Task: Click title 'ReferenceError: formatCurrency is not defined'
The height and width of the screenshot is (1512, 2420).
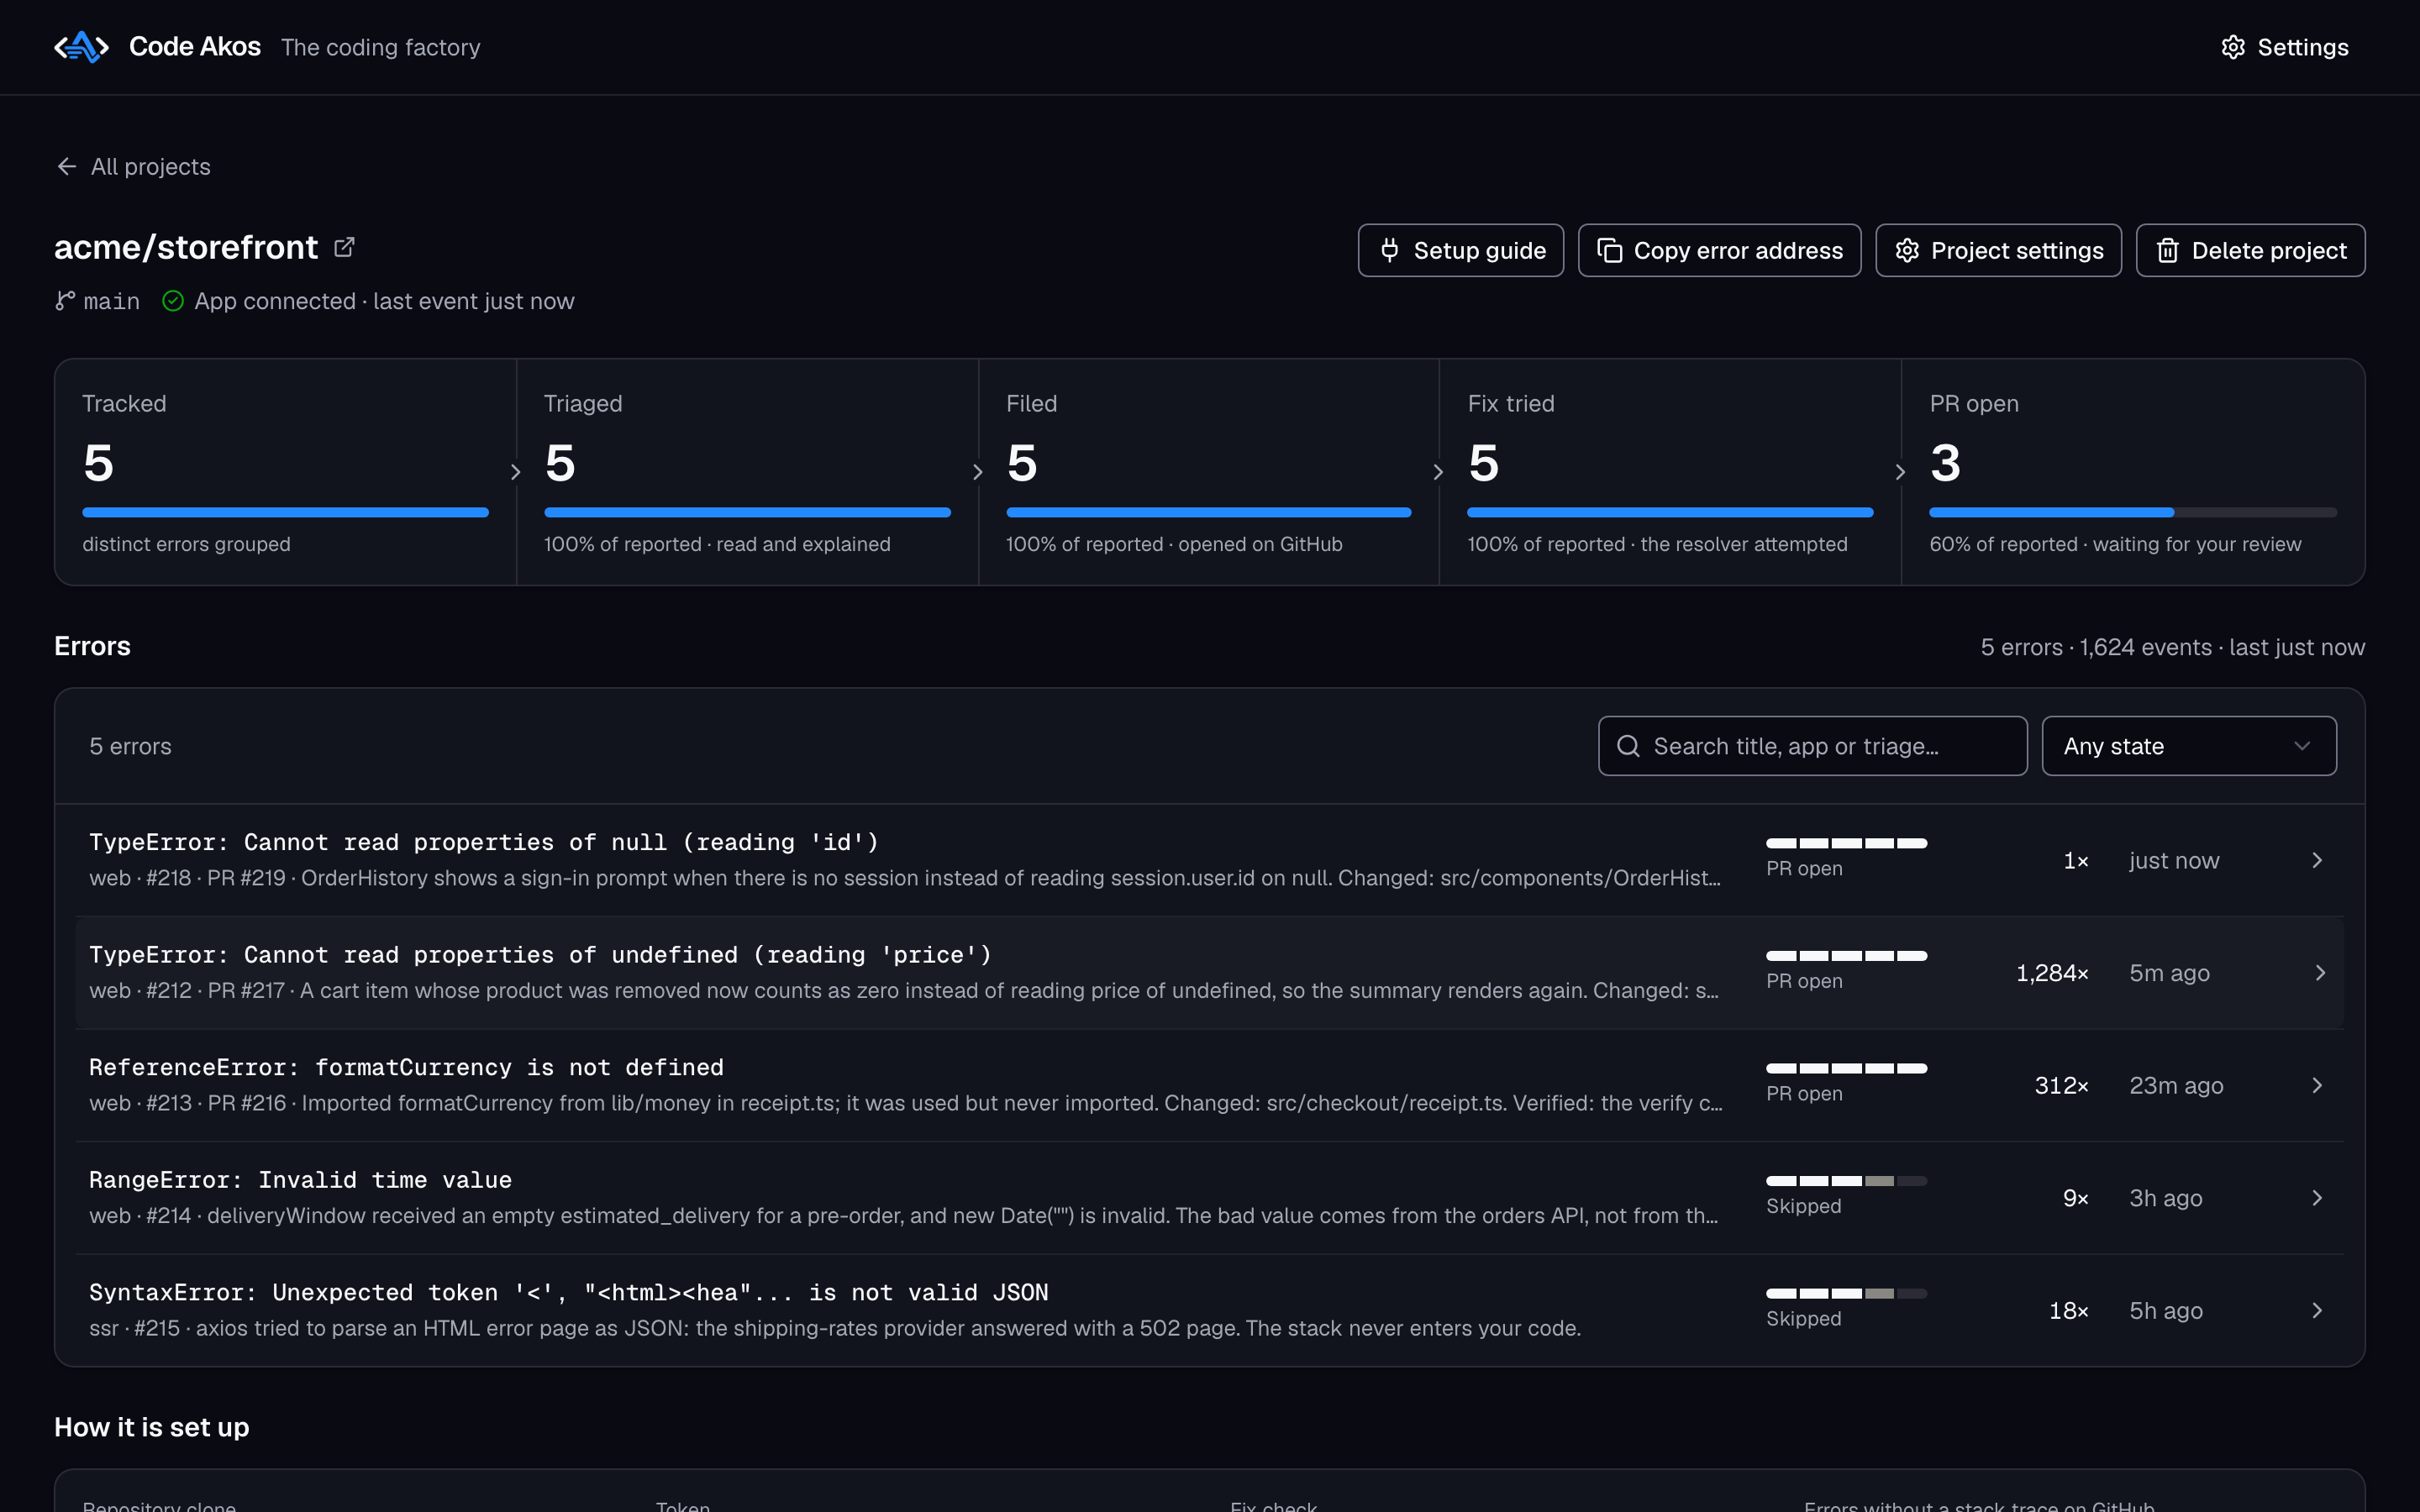Action: 406,1067
